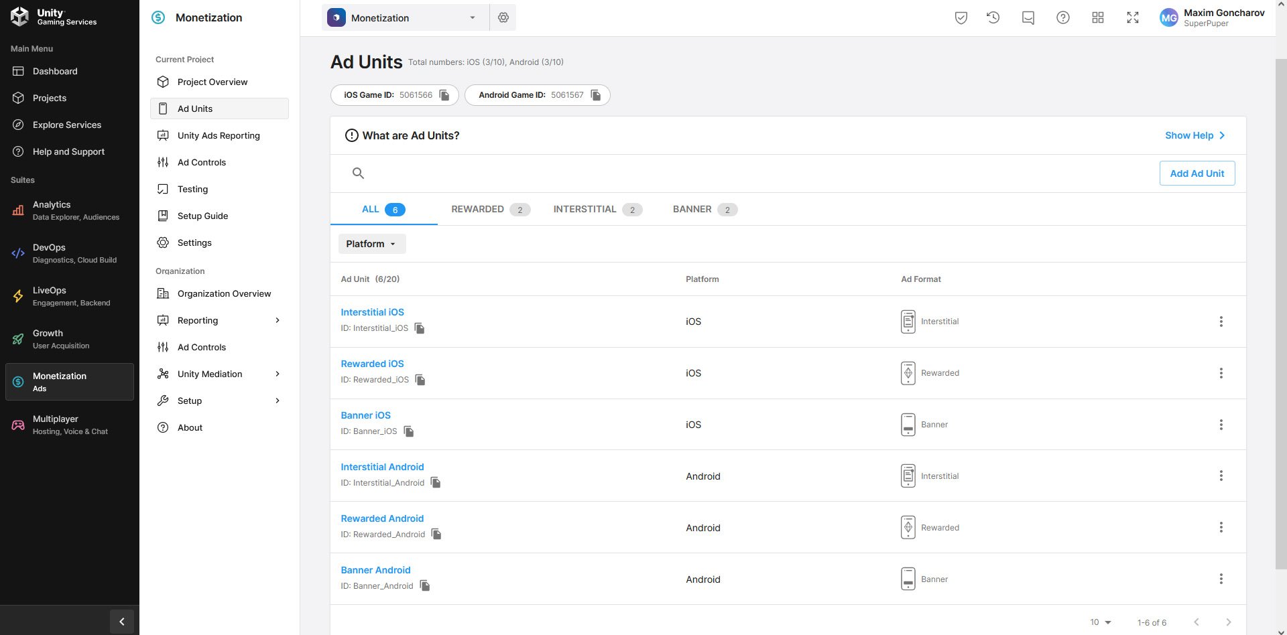Open the help question mark icon
The width and height of the screenshot is (1287, 635).
pyautogui.click(x=1062, y=17)
